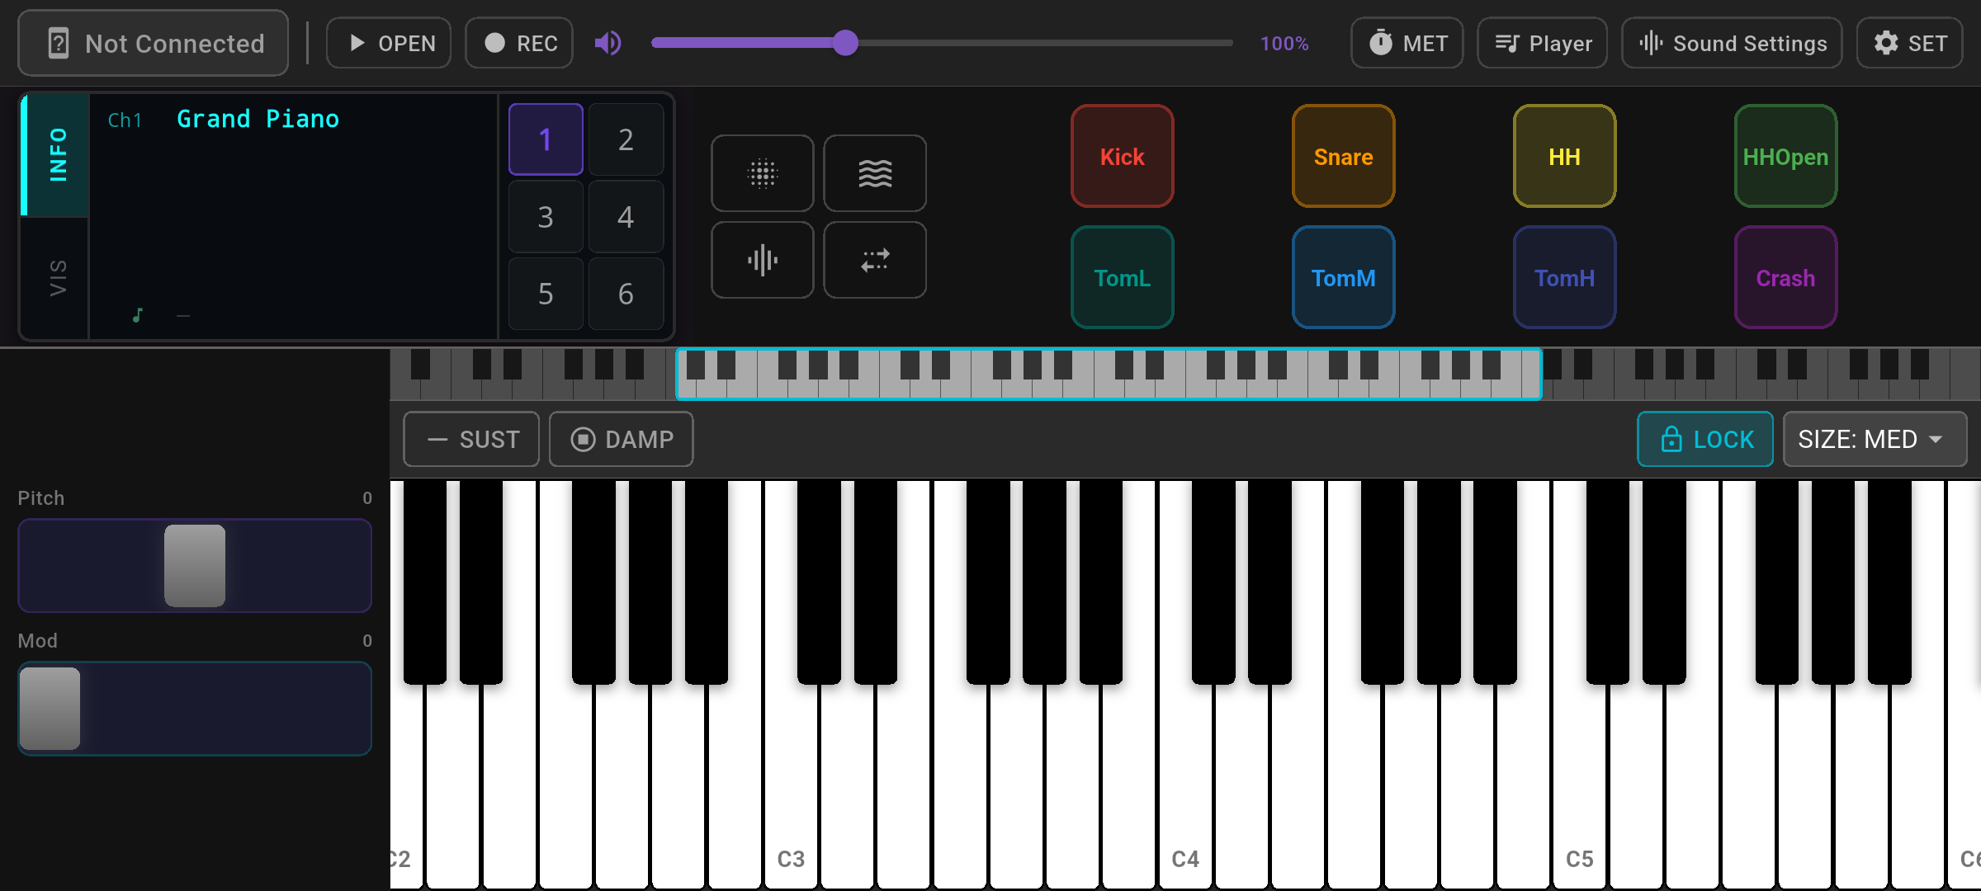Click the Pitch bend slider handle

click(195, 566)
